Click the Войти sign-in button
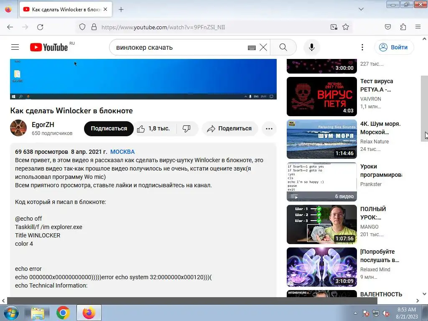Image resolution: width=428 pixels, height=321 pixels. [x=394, y=47]
